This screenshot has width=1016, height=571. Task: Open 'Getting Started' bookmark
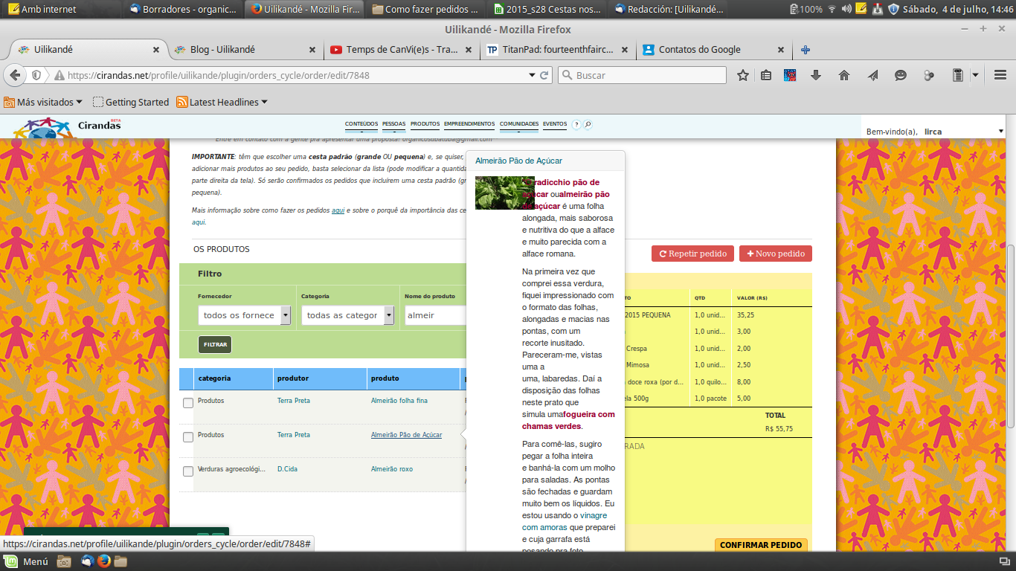tap(131, 102)
